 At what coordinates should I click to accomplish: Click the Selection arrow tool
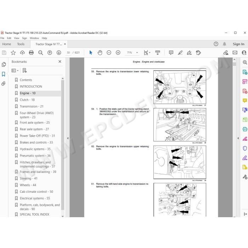[x=91, y=52]
